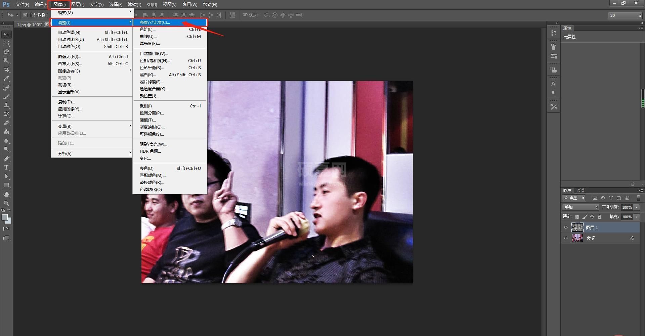Click 图像大小(I) menu entry
Image resolution: width=645 pixels, height=336 pixels.
[92, 57]
